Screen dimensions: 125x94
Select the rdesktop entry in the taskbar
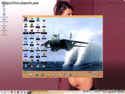pyautogui.click(x=40, y=91)
